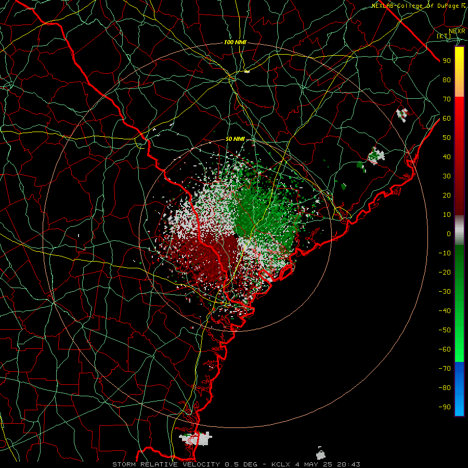The height and width of the screenshot is (468, 468).
Task: Click the KCLX station identifier in caption
Action: (281, 464)
